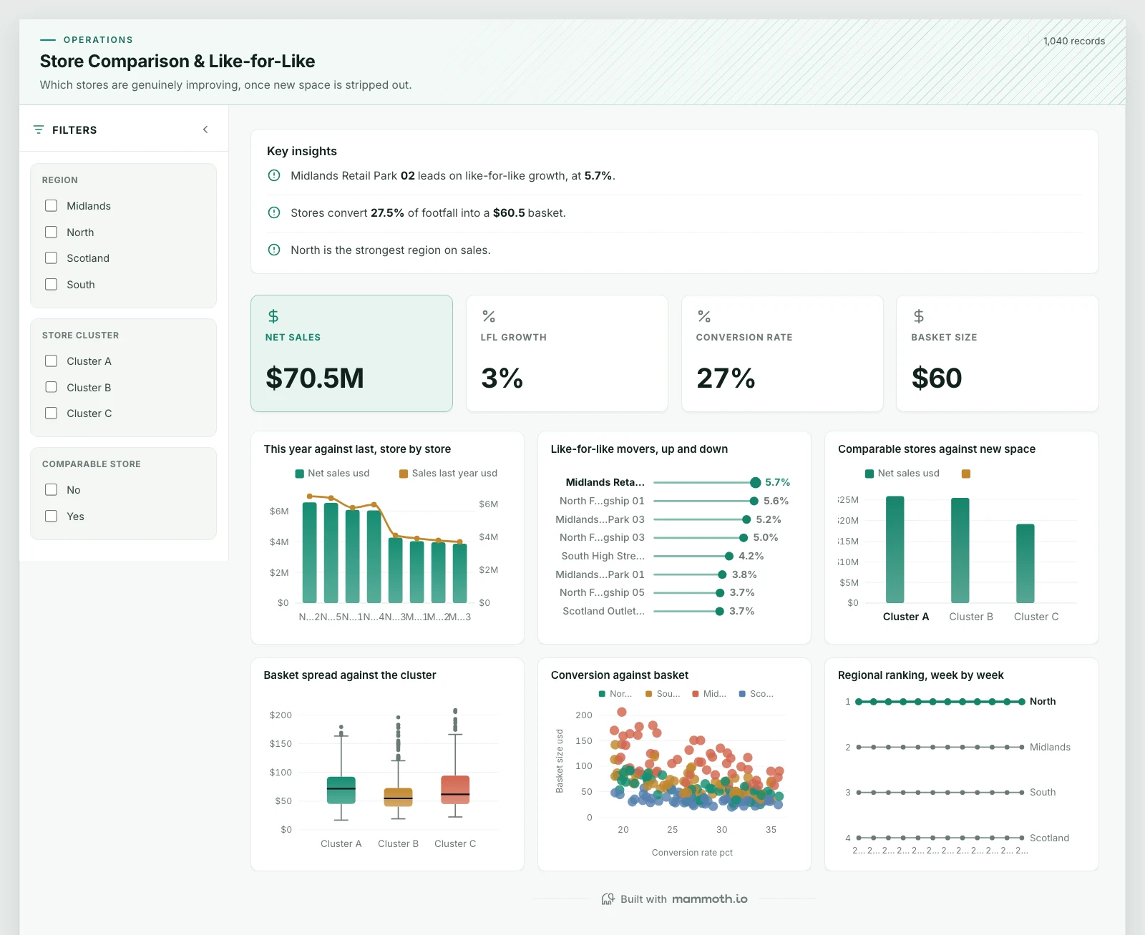The image size is (1145, 935).
Task: Toggle Net sales usd legend in store chart
Action: click(333, 474)
